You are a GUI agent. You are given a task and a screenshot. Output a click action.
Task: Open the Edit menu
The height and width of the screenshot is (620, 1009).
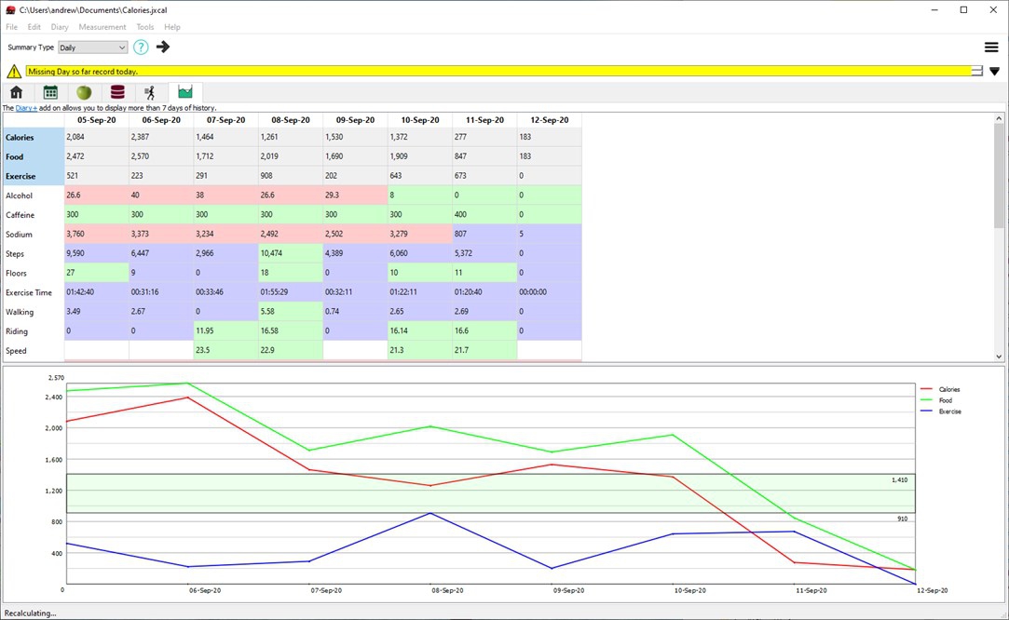(x=34, y=27)
